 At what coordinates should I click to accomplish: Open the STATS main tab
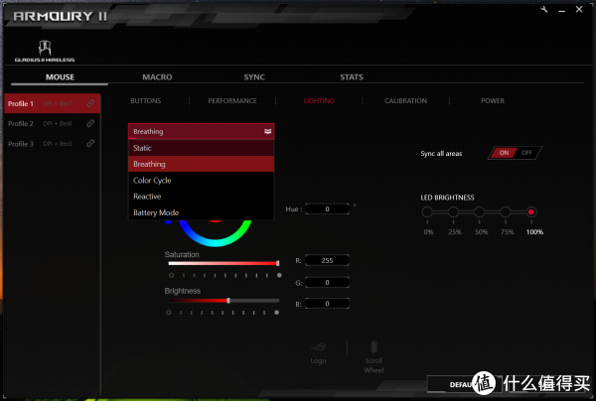(352, 77)
